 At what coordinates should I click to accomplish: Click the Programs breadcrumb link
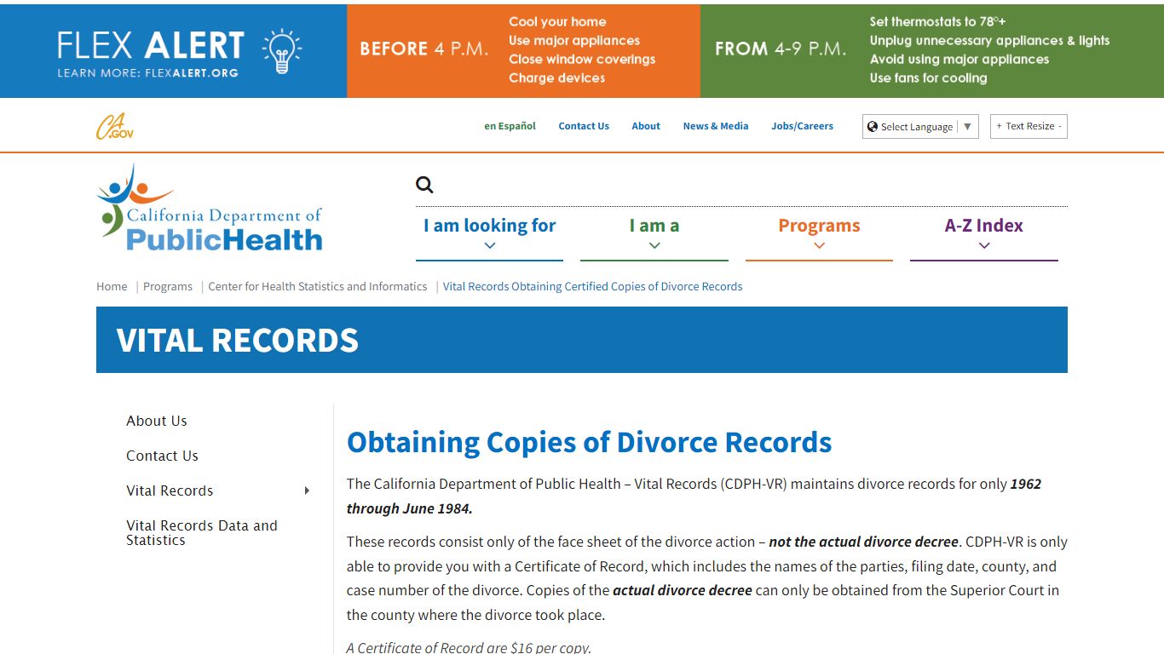point(168,286)
